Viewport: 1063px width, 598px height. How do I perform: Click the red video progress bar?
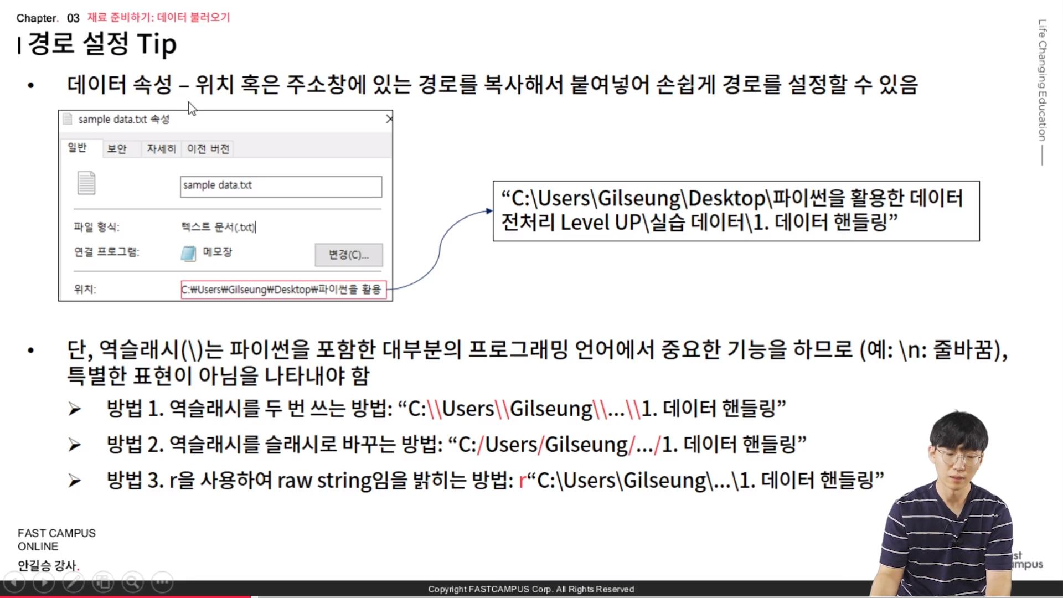(125, 596)
